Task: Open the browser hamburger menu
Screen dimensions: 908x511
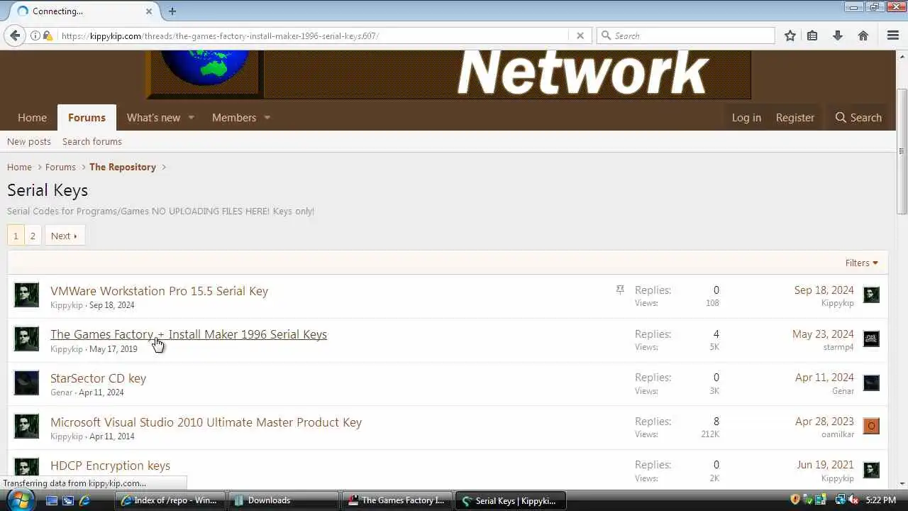Action: (x=893, y=35)
